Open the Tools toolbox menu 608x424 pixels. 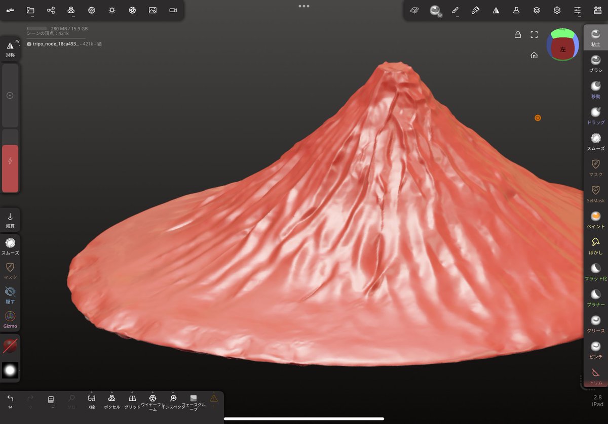click(x=597, y=10)
